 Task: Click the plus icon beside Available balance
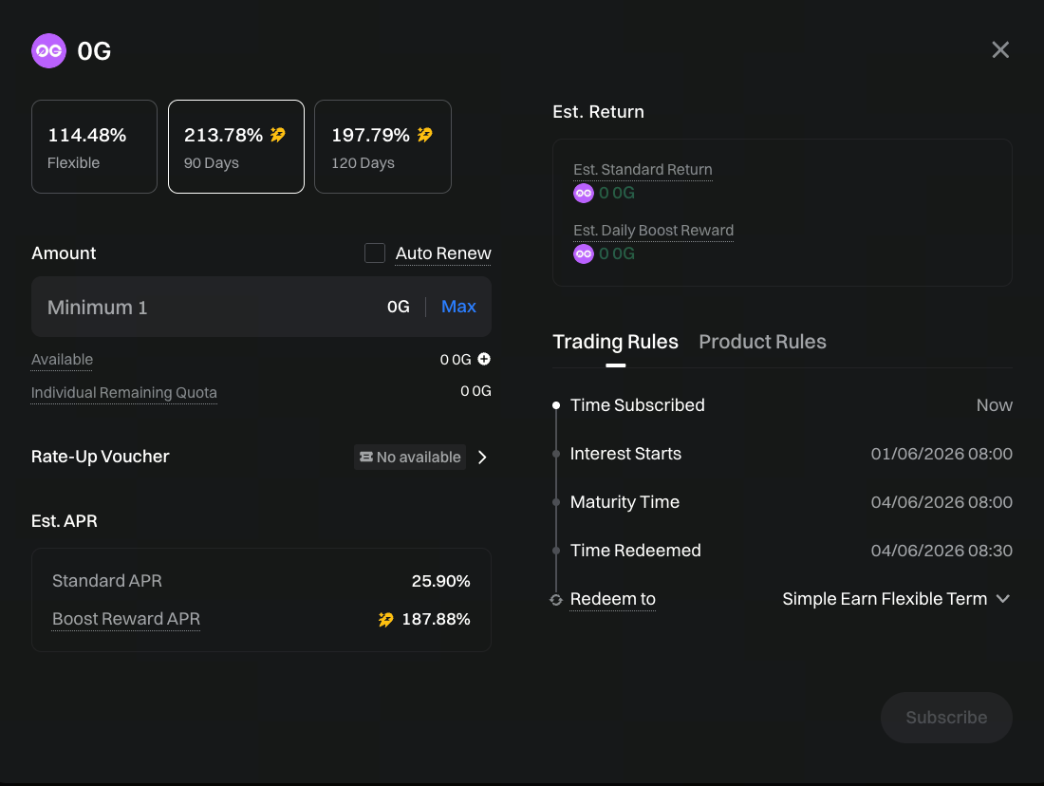[484, 359]
